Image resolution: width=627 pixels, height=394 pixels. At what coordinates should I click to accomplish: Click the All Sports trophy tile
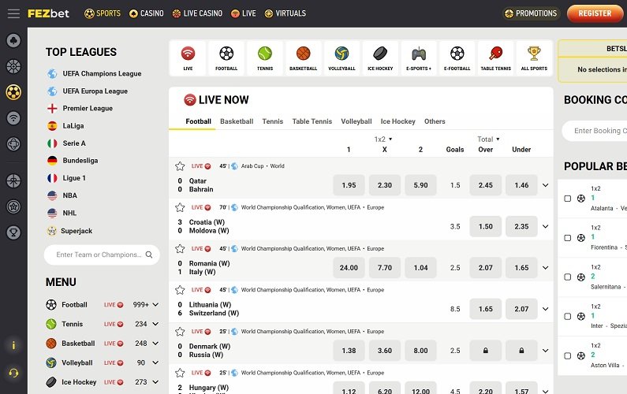point(534,58)
